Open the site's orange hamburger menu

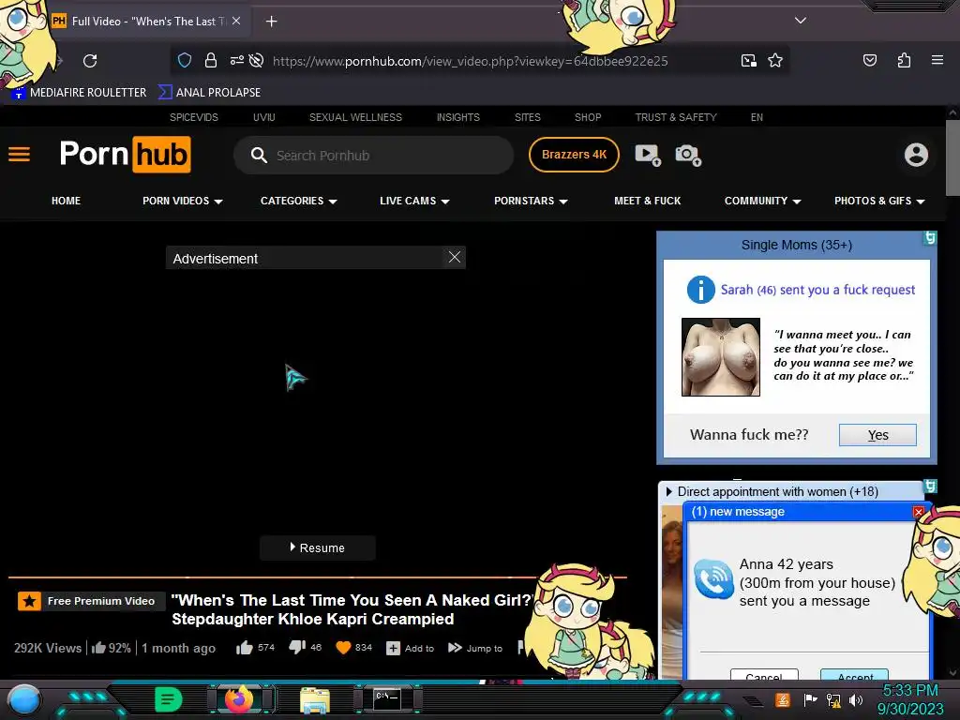(19, 155)
